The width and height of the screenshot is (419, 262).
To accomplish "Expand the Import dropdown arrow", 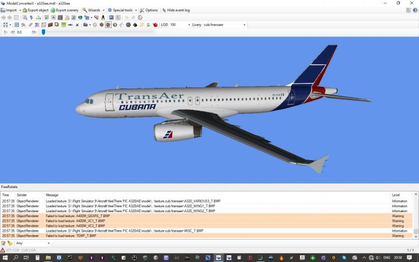I will pyautogui.click(x=20, y=10).
